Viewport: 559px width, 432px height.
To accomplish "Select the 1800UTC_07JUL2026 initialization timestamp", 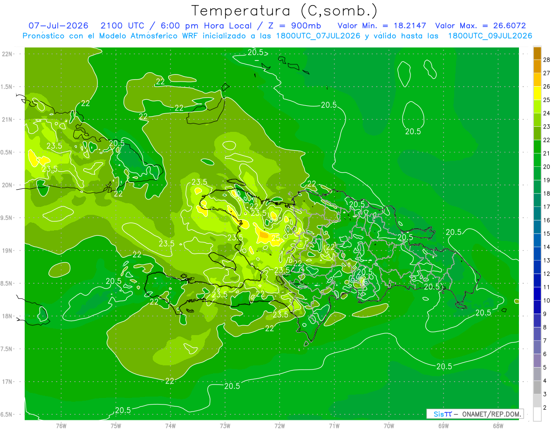I will tap(318, 36).
